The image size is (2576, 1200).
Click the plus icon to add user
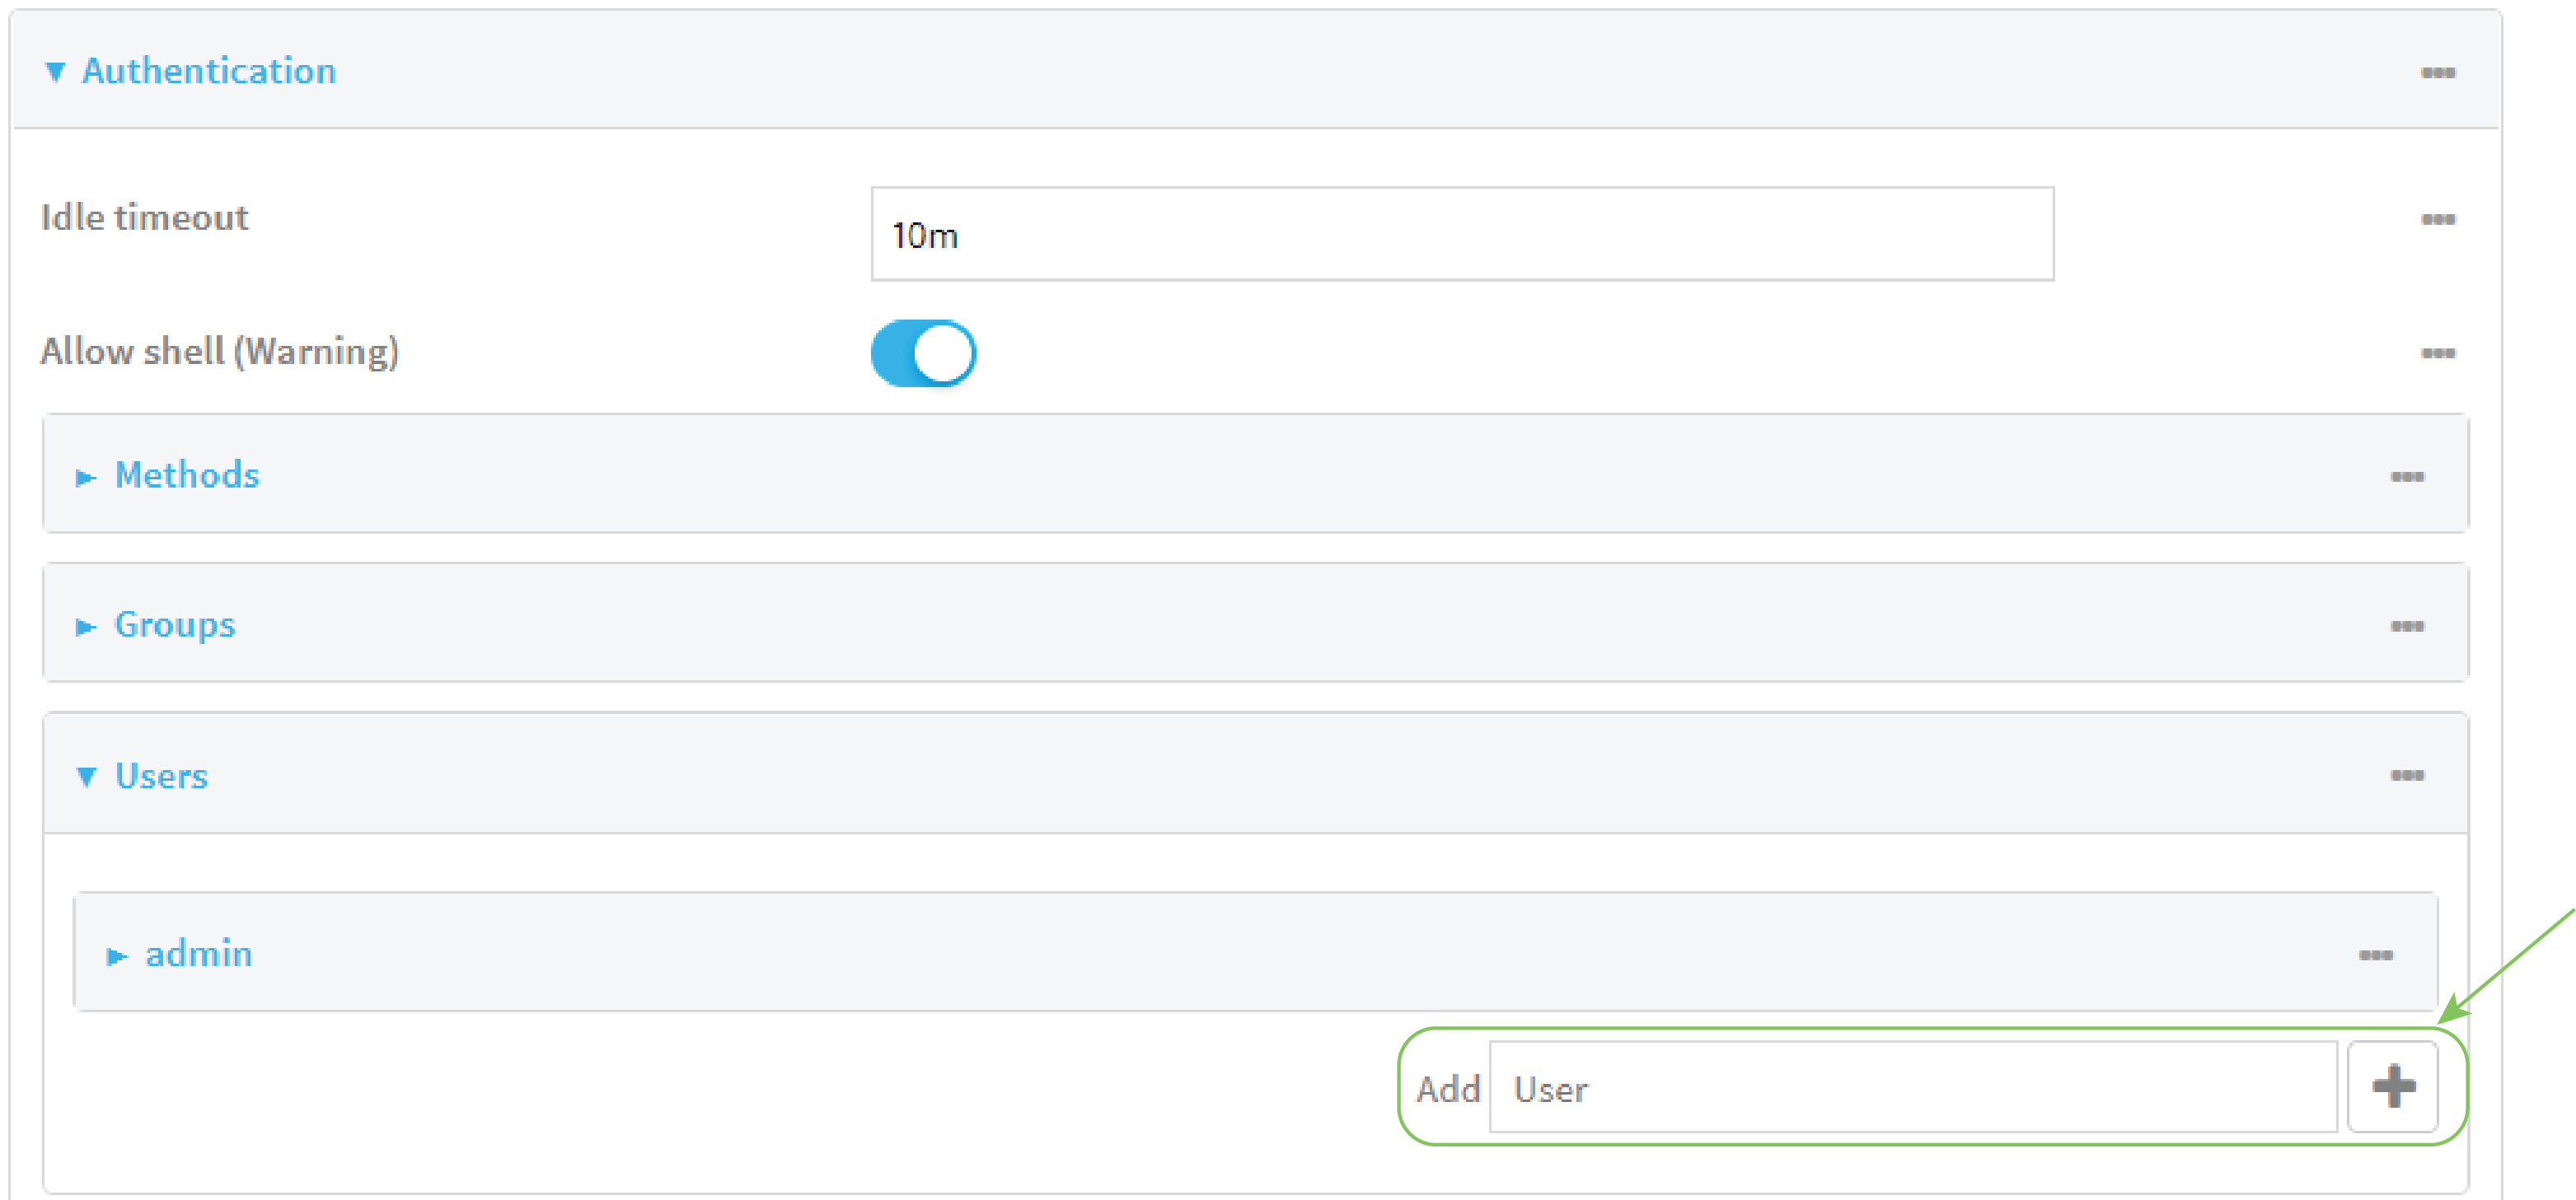(x=2393, y=1086)
